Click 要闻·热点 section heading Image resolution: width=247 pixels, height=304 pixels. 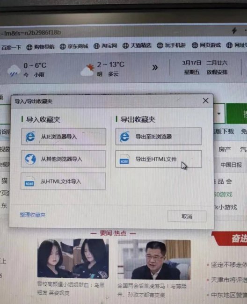[x=113, y=233]
